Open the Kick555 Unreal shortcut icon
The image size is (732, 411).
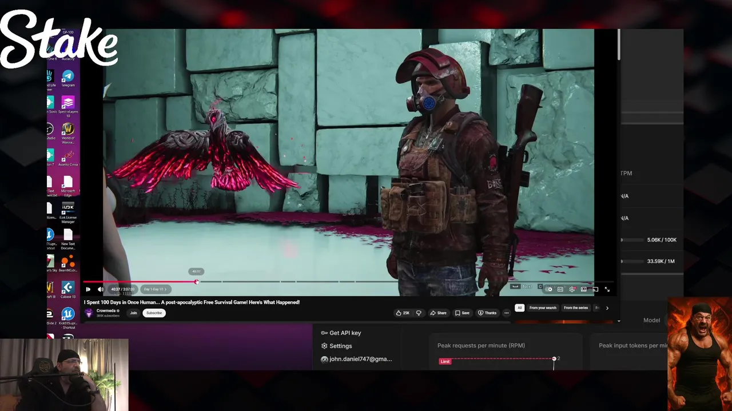pos(68,319)
